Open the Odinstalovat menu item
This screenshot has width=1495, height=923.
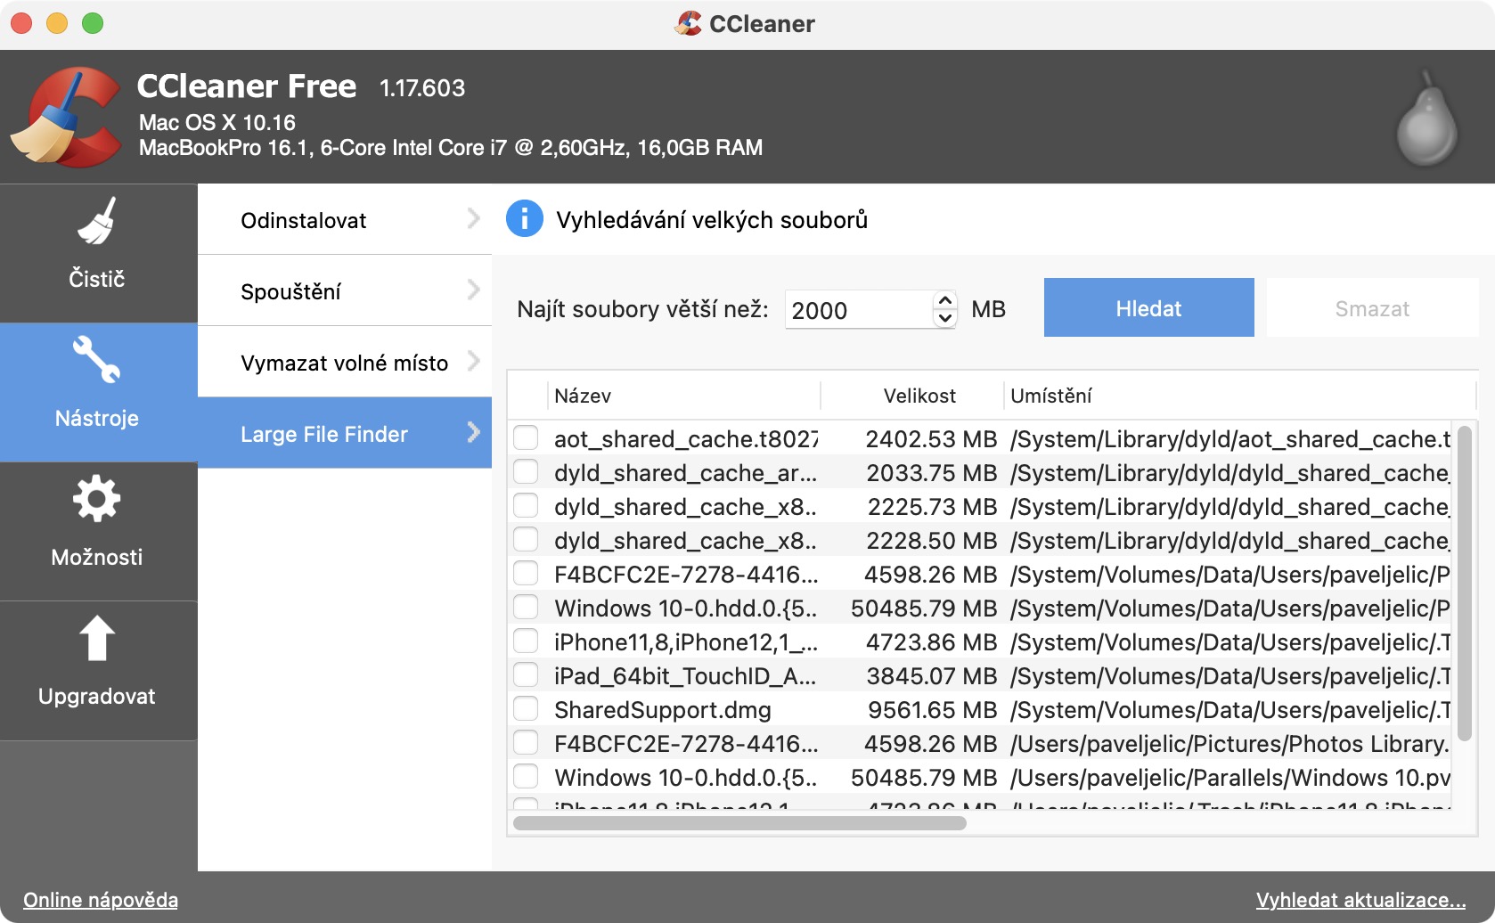pos(345,219)
